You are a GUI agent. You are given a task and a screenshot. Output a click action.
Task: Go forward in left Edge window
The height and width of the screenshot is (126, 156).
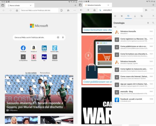pos(10,10)
